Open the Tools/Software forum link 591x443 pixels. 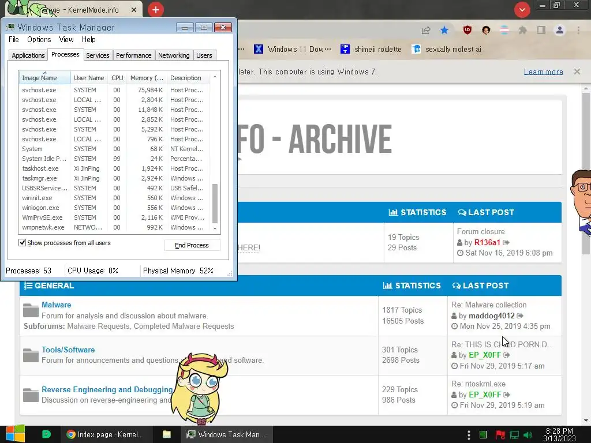point(68,350)
